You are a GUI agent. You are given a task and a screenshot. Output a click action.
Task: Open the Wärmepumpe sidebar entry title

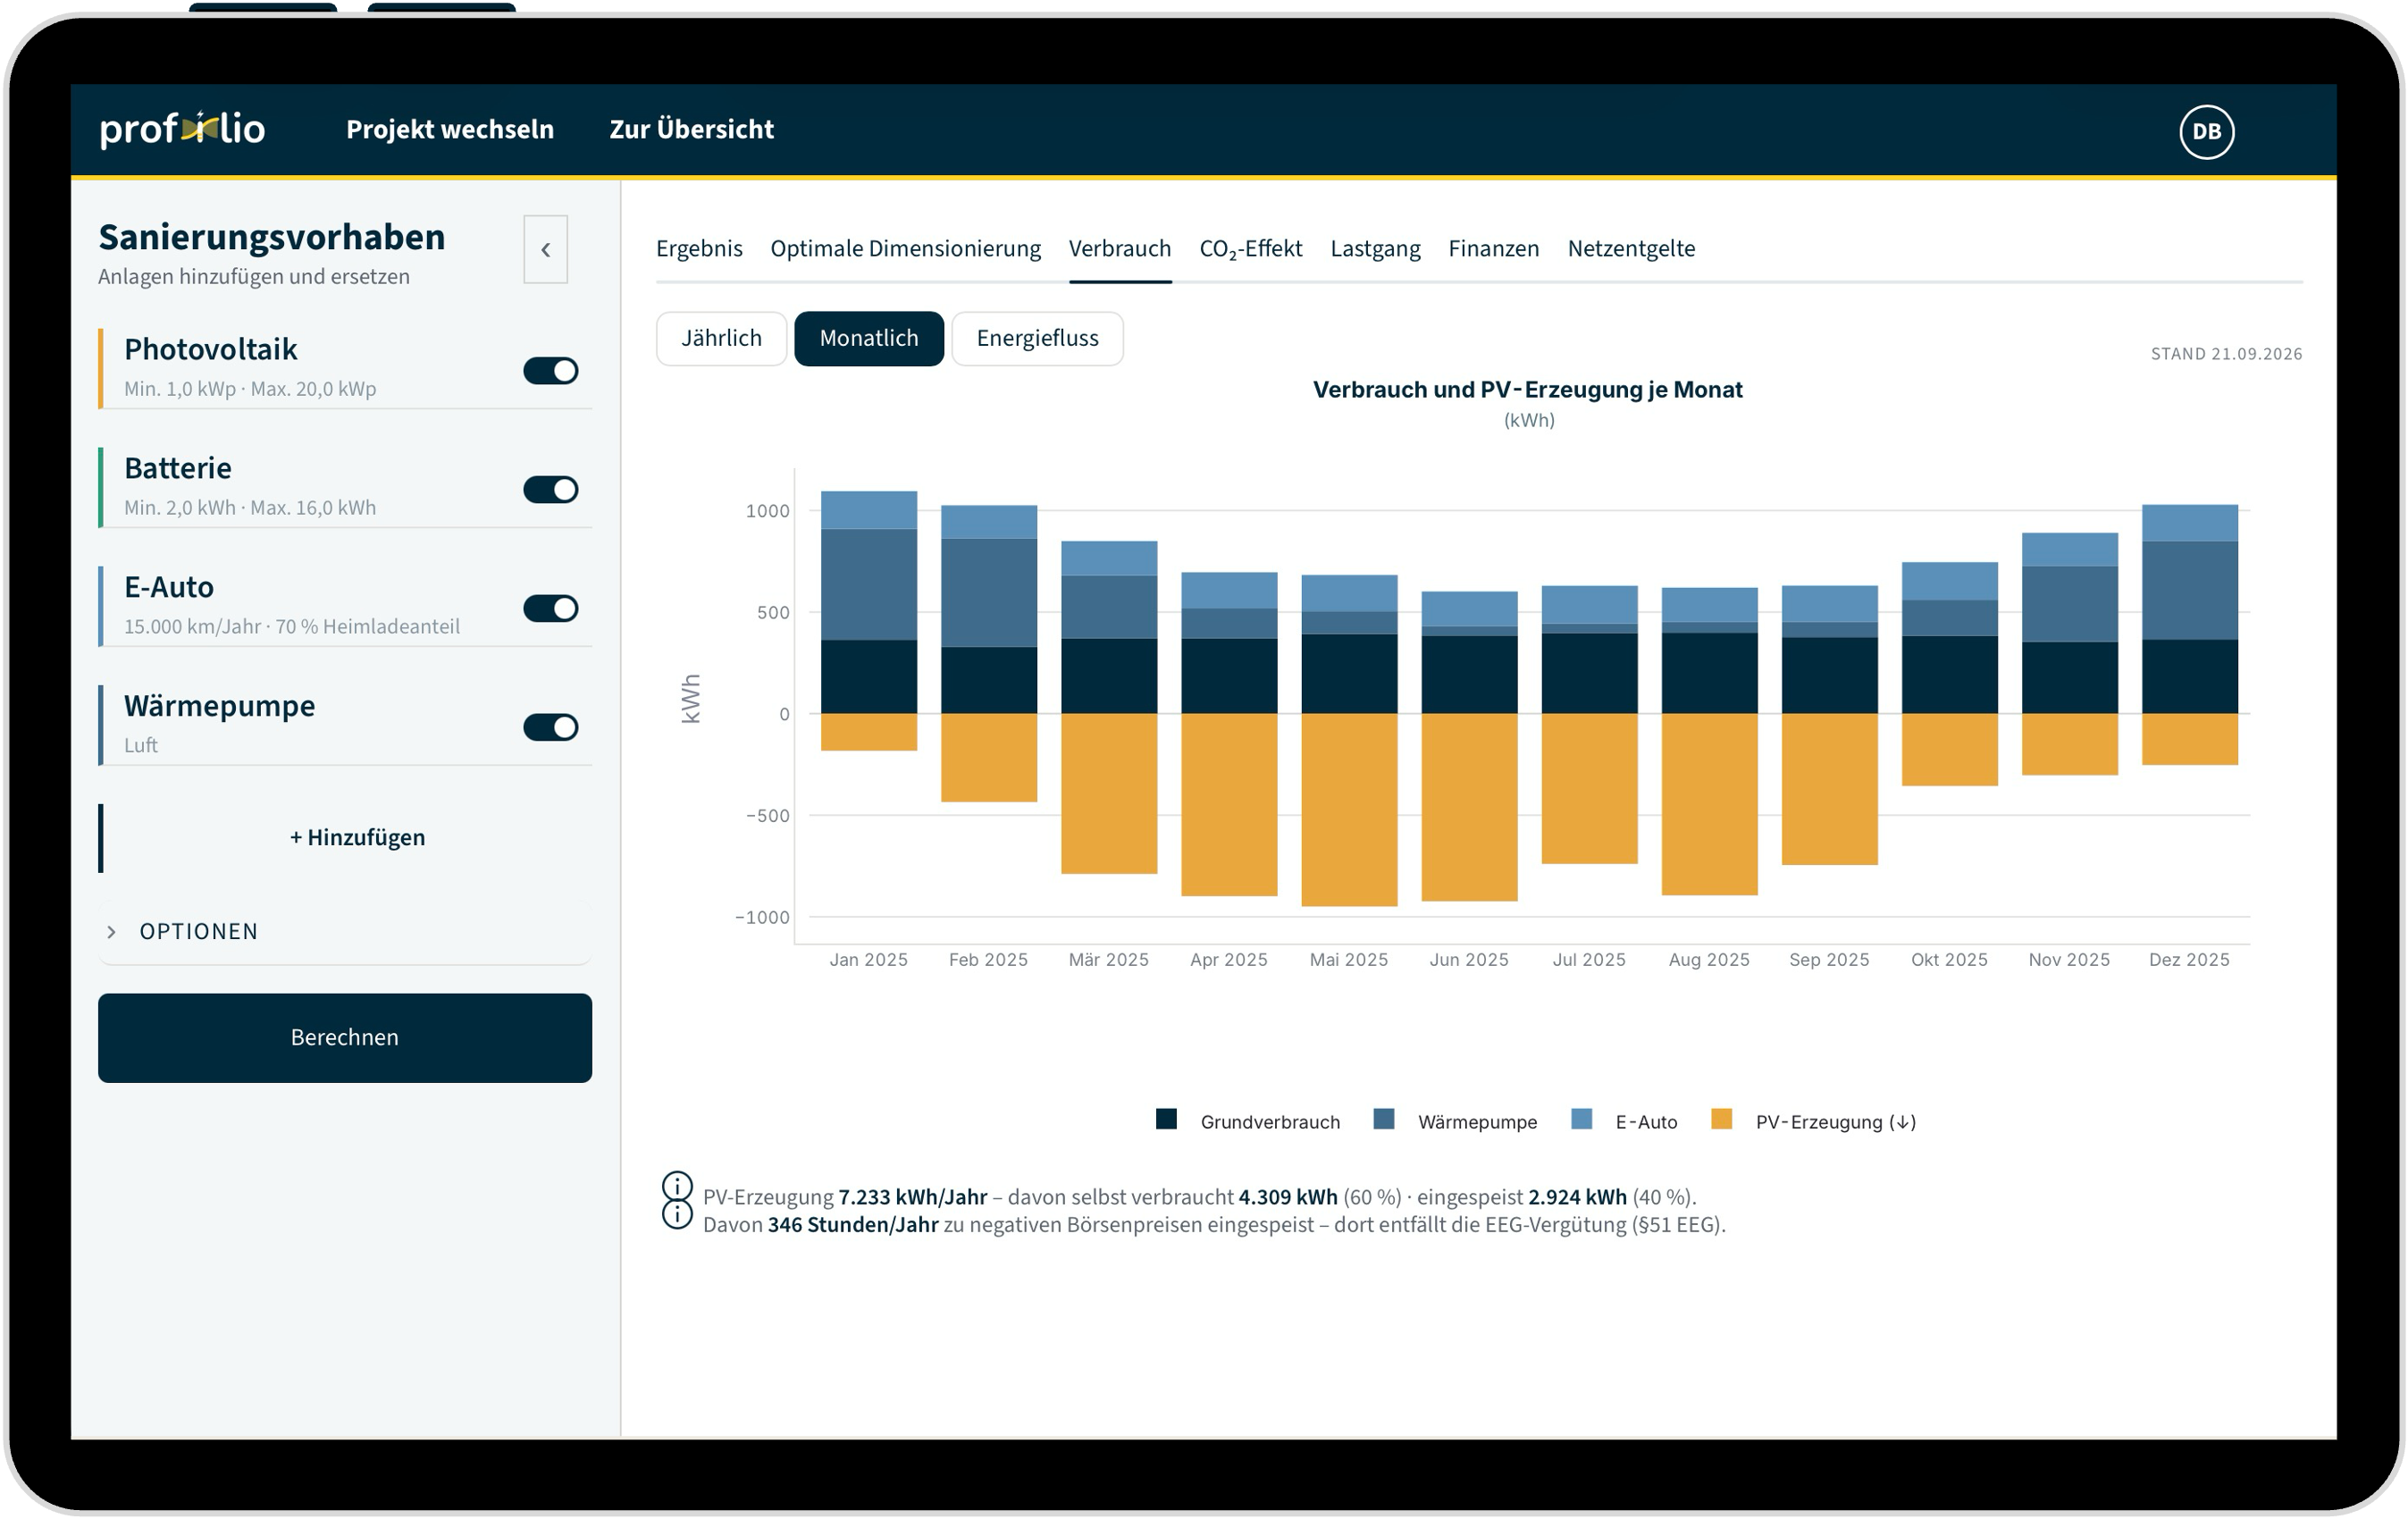tap(219, 707)
